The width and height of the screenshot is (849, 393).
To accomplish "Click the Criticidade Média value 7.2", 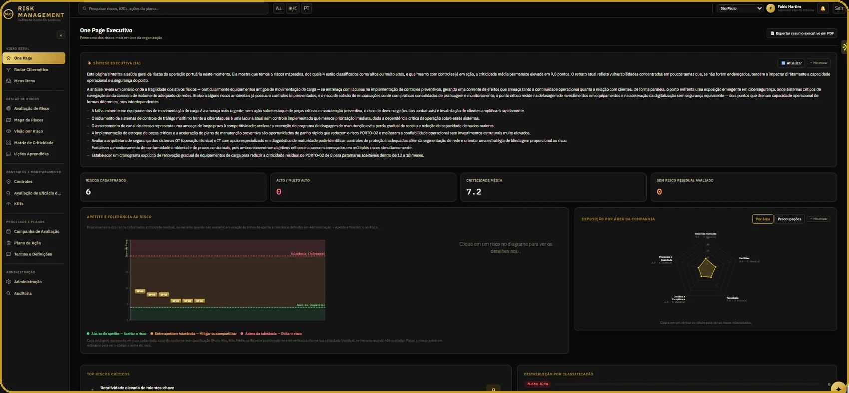I will pos(473,192).
